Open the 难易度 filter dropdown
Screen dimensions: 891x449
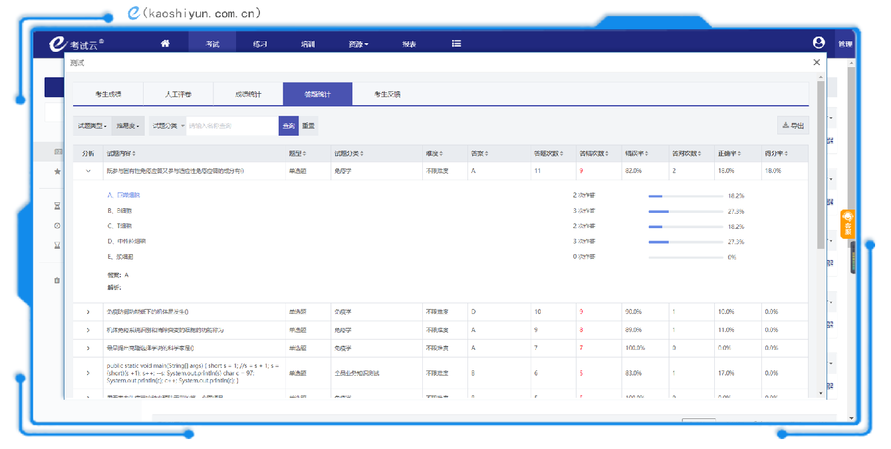click(x=128, y=126)
